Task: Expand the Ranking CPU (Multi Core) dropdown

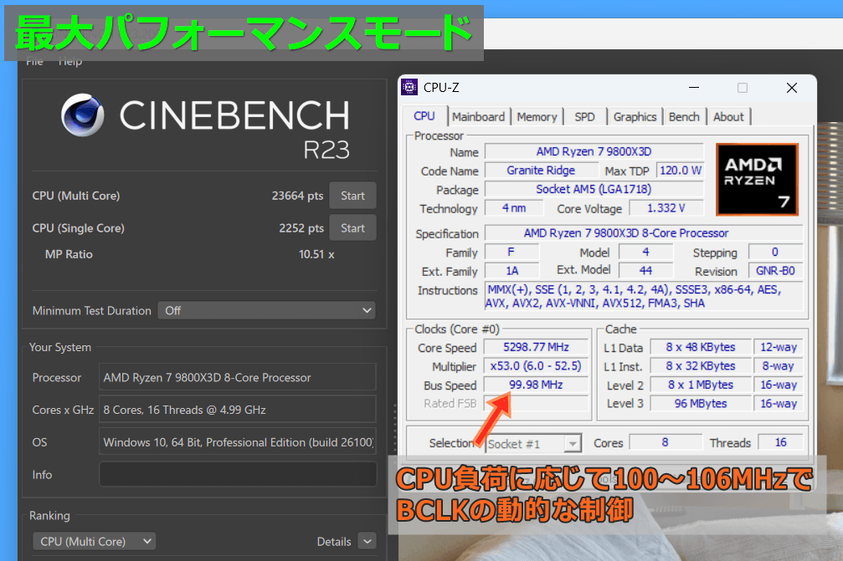Action: (94, 541)
